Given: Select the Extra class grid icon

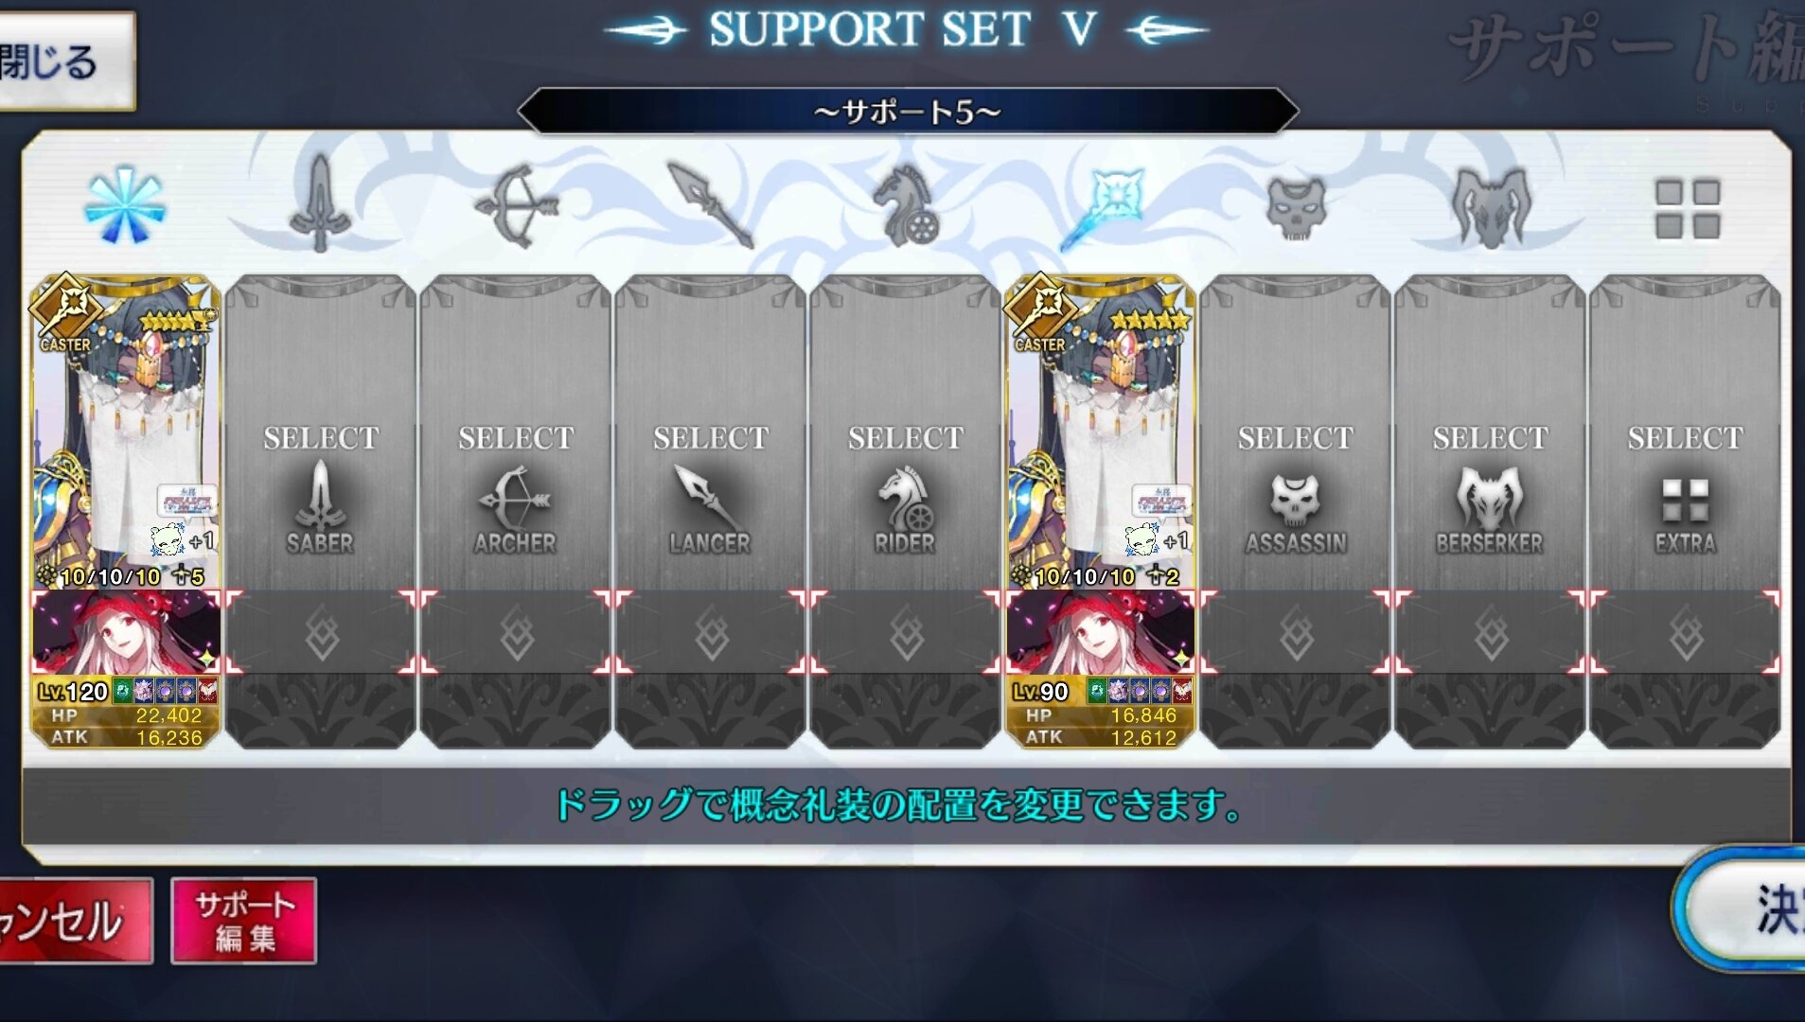Looking at the screenshot, I should pos(1687,208).
